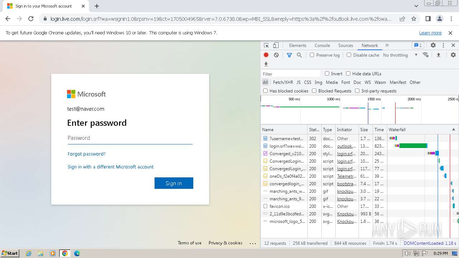
Task: Switch to the Console tab
Action: tap(322, 46)
